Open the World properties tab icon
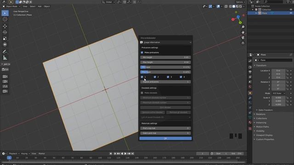Image resolution: width=294 pixels, height=165 pixels. [250, 87]
